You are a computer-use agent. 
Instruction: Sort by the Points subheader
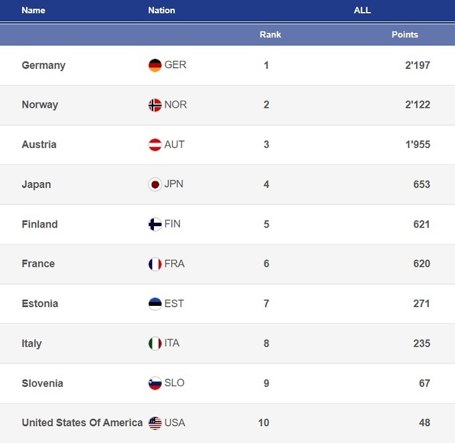(405, 35)
